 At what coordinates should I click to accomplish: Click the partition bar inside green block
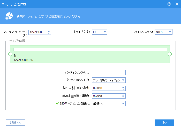pos(90,50)
